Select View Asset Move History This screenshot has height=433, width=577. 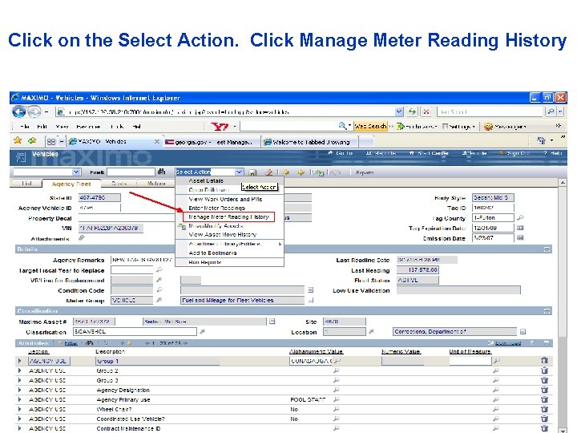(x=222, y=234)
